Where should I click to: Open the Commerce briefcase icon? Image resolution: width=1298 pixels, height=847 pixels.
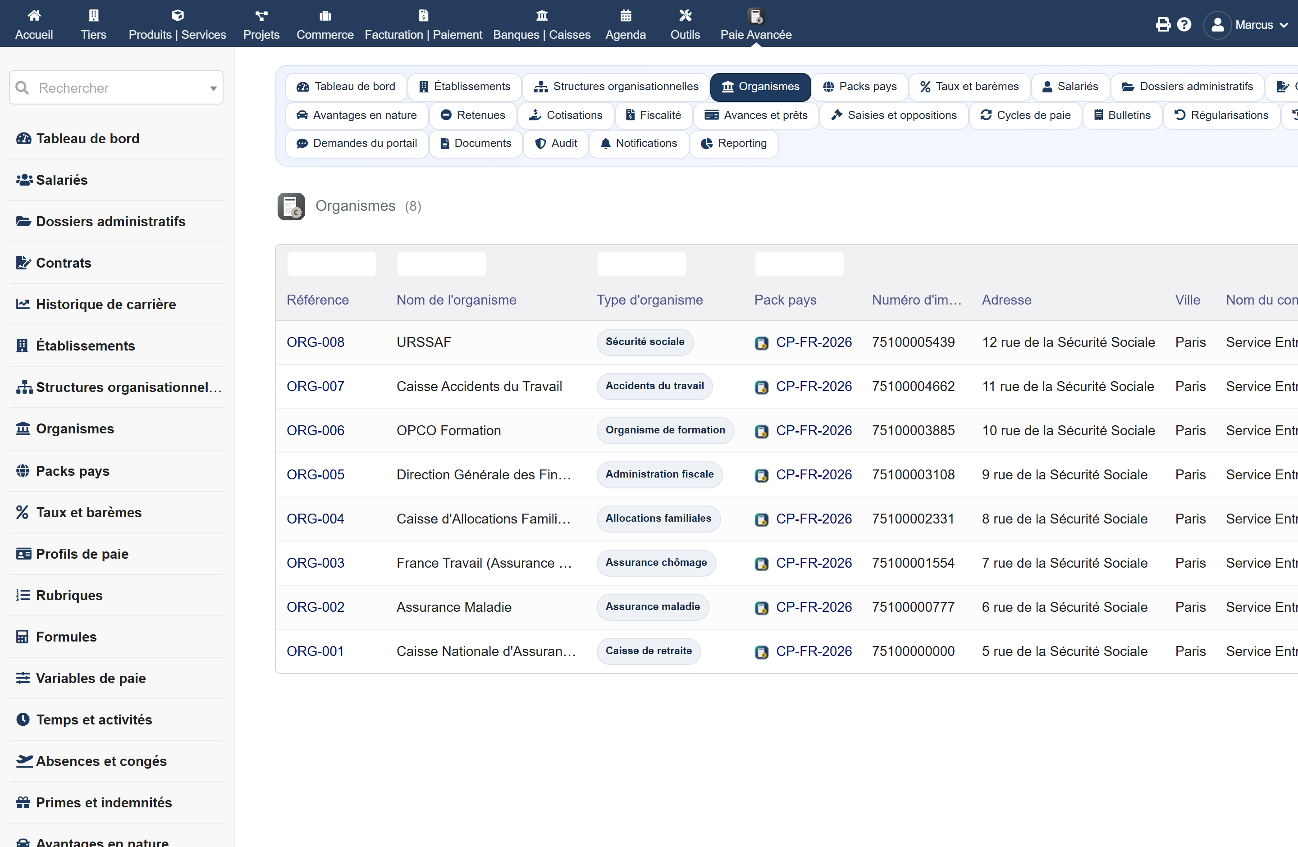[x=325, y=15]
